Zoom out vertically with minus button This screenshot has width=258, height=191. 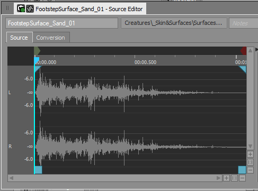pos(250,170)
